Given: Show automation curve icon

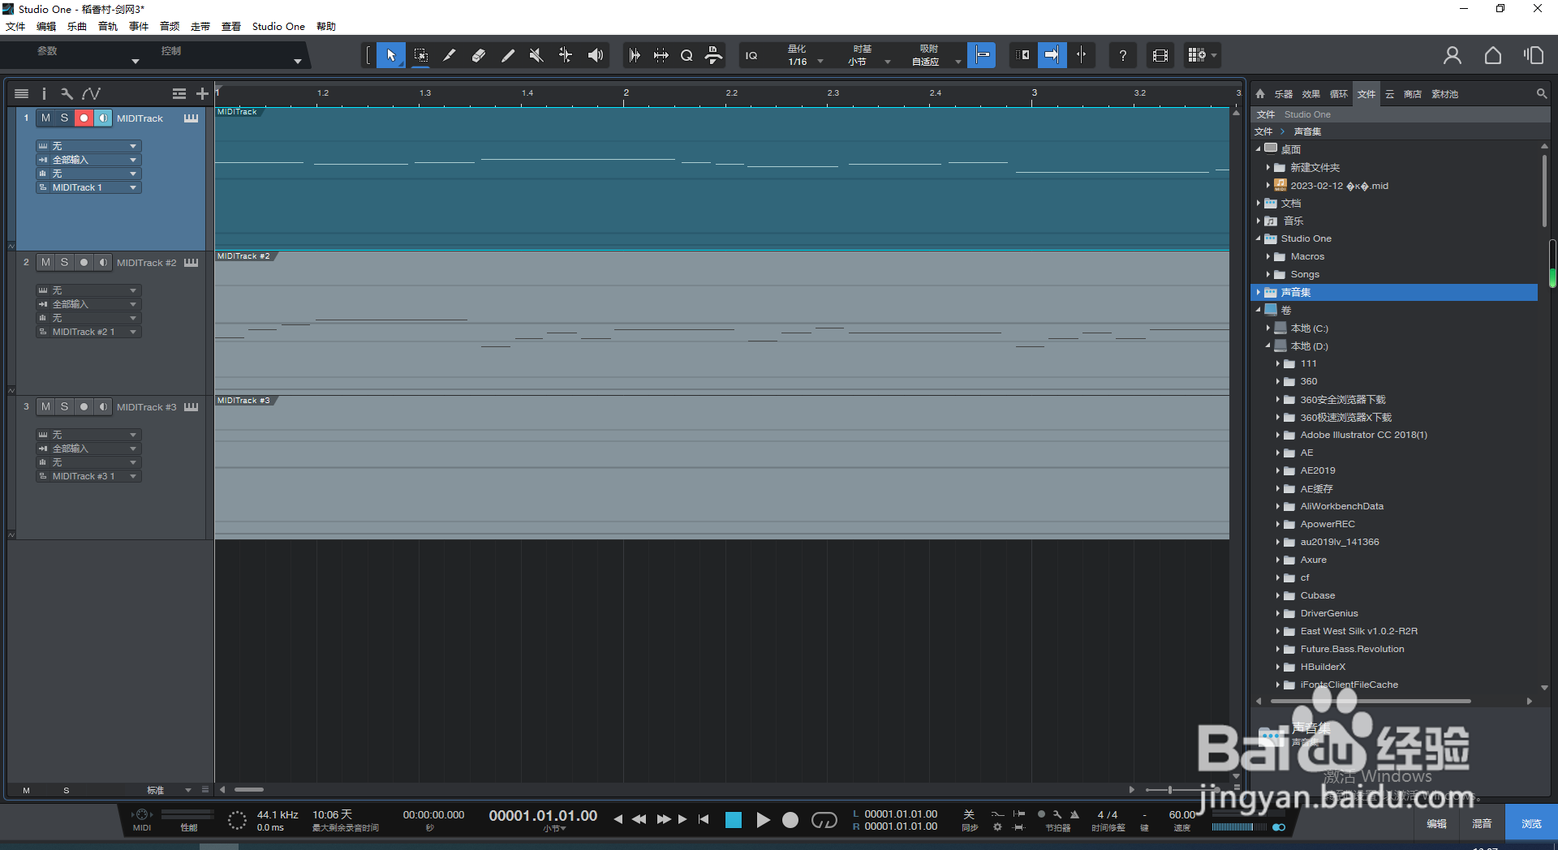Looking at the screenshot, I should tap(91, 94).
